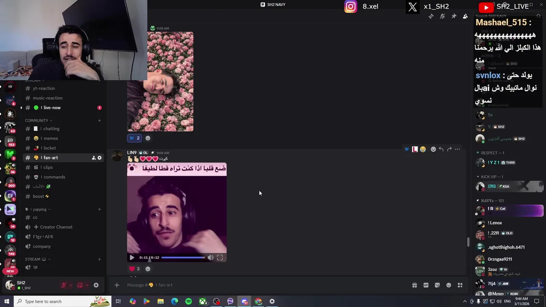This screenshot has width=546, height=307.
Task: Create invite for fan-art channel
Action: [x=93, y=158]
